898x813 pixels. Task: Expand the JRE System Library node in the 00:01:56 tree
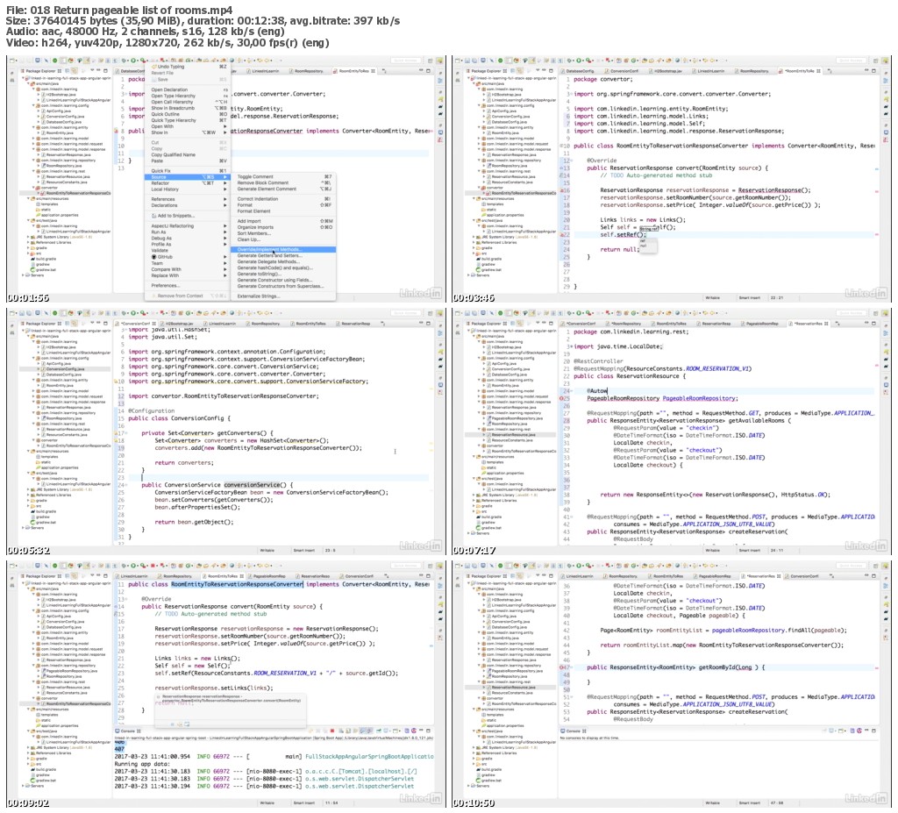[29, 237]
